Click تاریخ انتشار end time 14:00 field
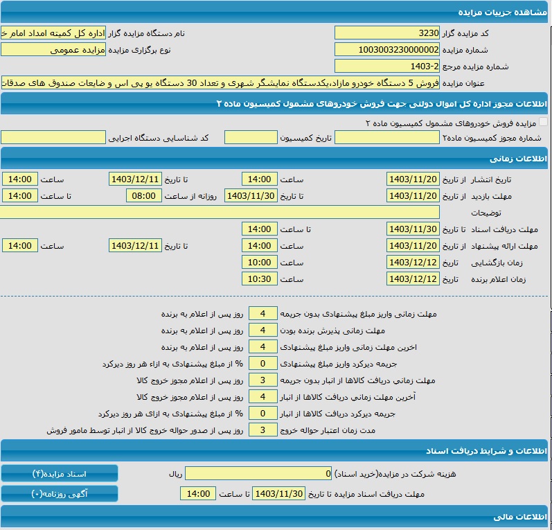552x530 pixels. pos(19,179)
